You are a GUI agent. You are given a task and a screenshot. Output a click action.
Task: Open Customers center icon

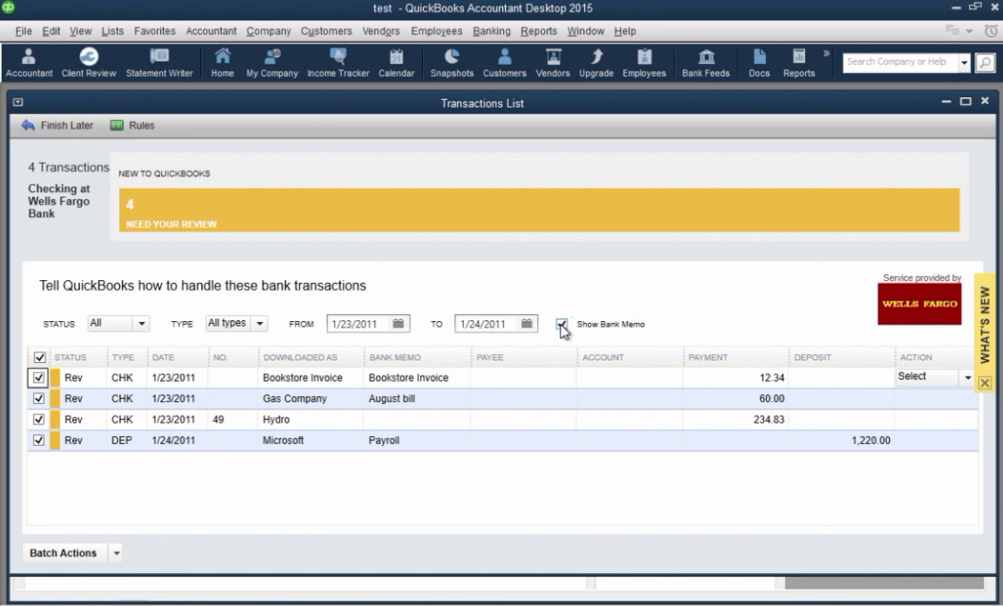pos(504,62)
